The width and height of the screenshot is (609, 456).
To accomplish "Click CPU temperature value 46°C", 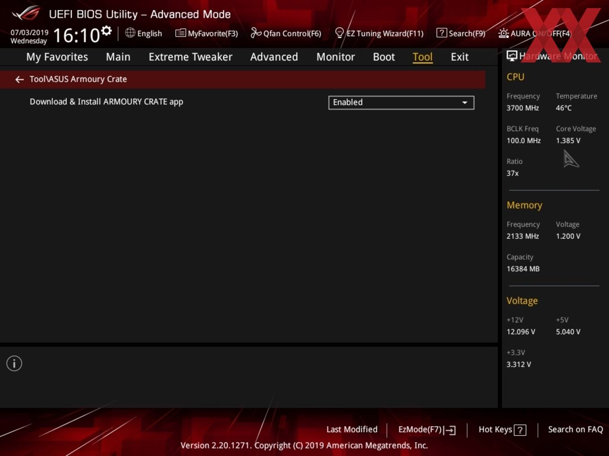I will (x=564, y=108).
